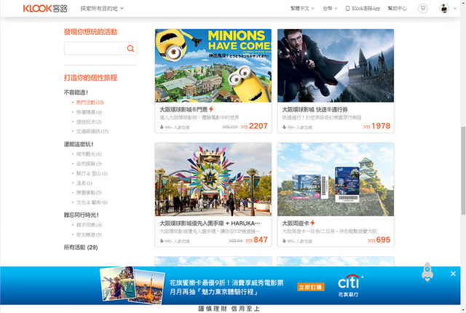
Task: Open the shopping cart icon
Action: [423, 8]
